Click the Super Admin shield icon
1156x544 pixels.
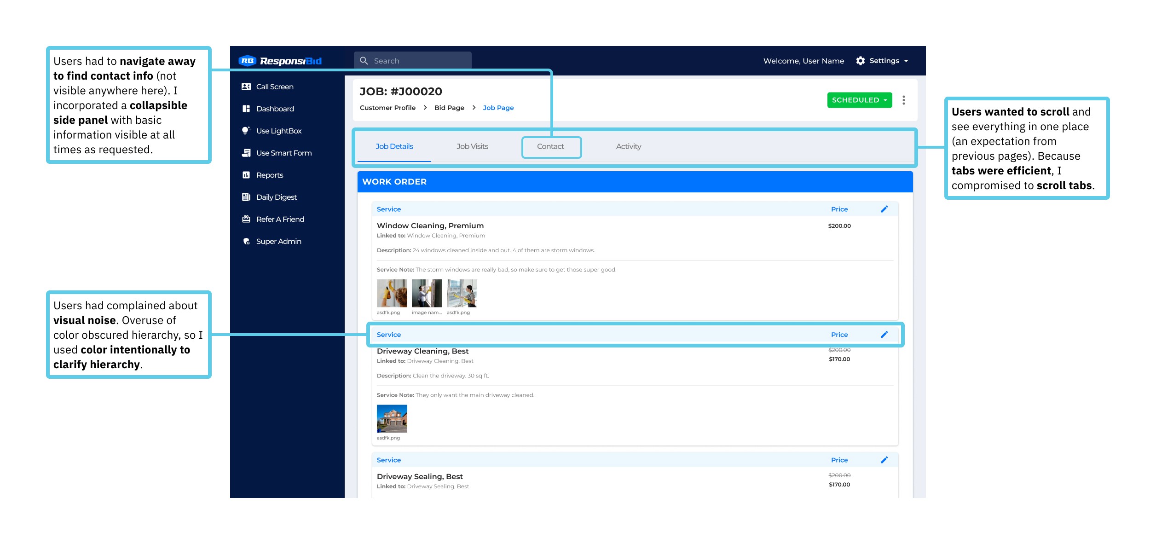click(246, 241)
